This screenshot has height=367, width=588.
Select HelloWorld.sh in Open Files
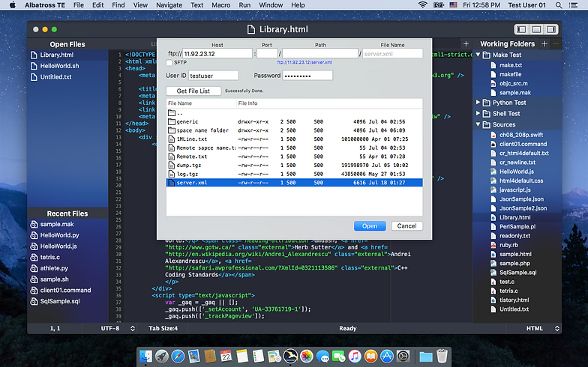(x=67, y=66)
